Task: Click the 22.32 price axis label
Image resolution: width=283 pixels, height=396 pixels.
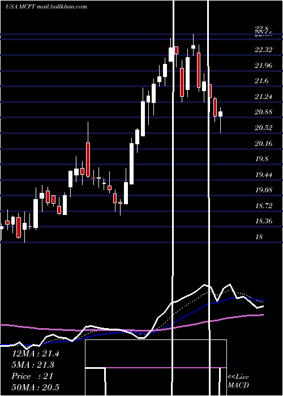Action: (x=264, y=50)
